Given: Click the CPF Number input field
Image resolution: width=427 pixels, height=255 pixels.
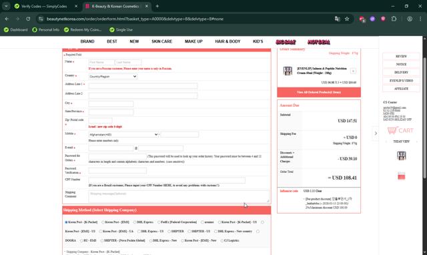Looking at the screenshot, I should [x=167, y=180].
